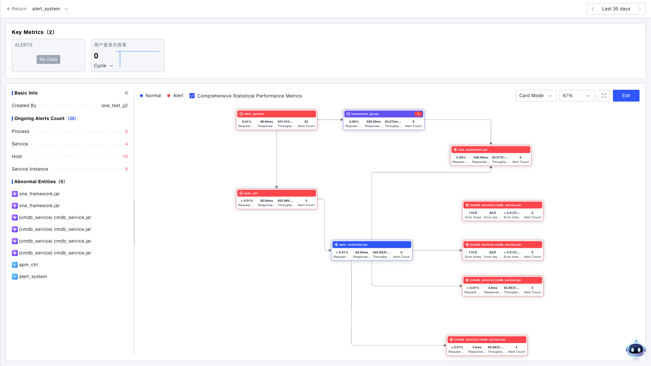The height and width of the screenshot is (366, 651).
Task: Click the apm_ctrl entity icon in list
Action: tap(15, 265)
